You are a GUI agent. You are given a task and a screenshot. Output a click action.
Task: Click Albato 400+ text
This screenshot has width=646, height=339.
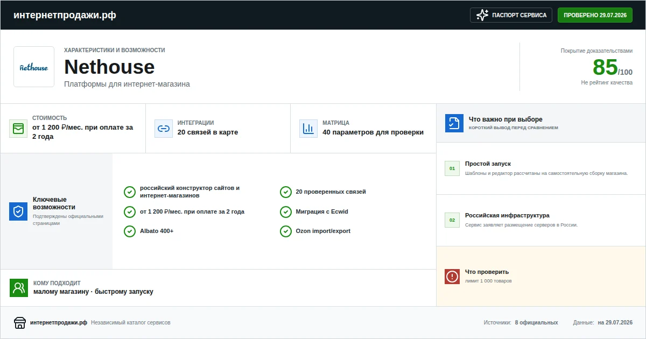tap(157, 231)
